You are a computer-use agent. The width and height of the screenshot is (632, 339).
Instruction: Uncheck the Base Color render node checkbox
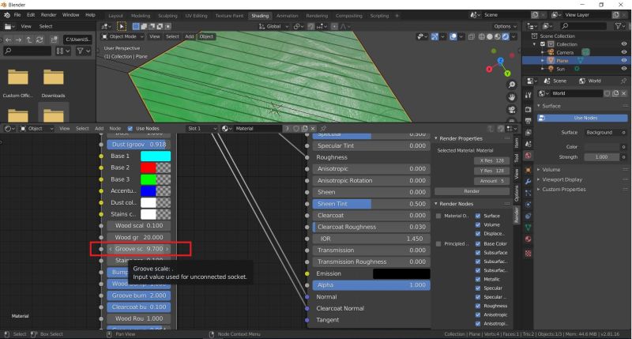(478, 244)
